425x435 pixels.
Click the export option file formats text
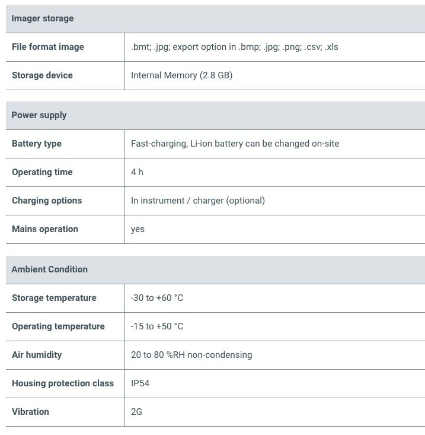click(x=235, y=47)
